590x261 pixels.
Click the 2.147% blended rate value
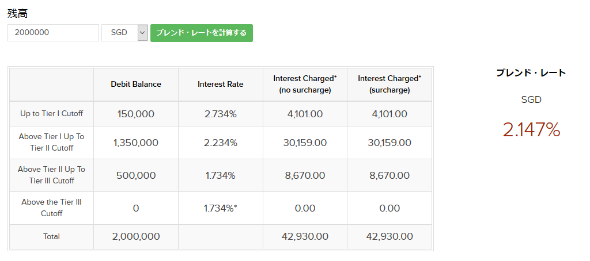(x=531, y=130)
